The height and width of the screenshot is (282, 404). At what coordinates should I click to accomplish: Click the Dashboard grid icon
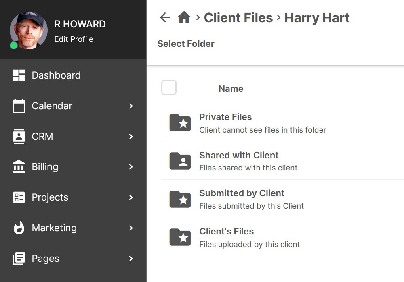tap(19, 75)
